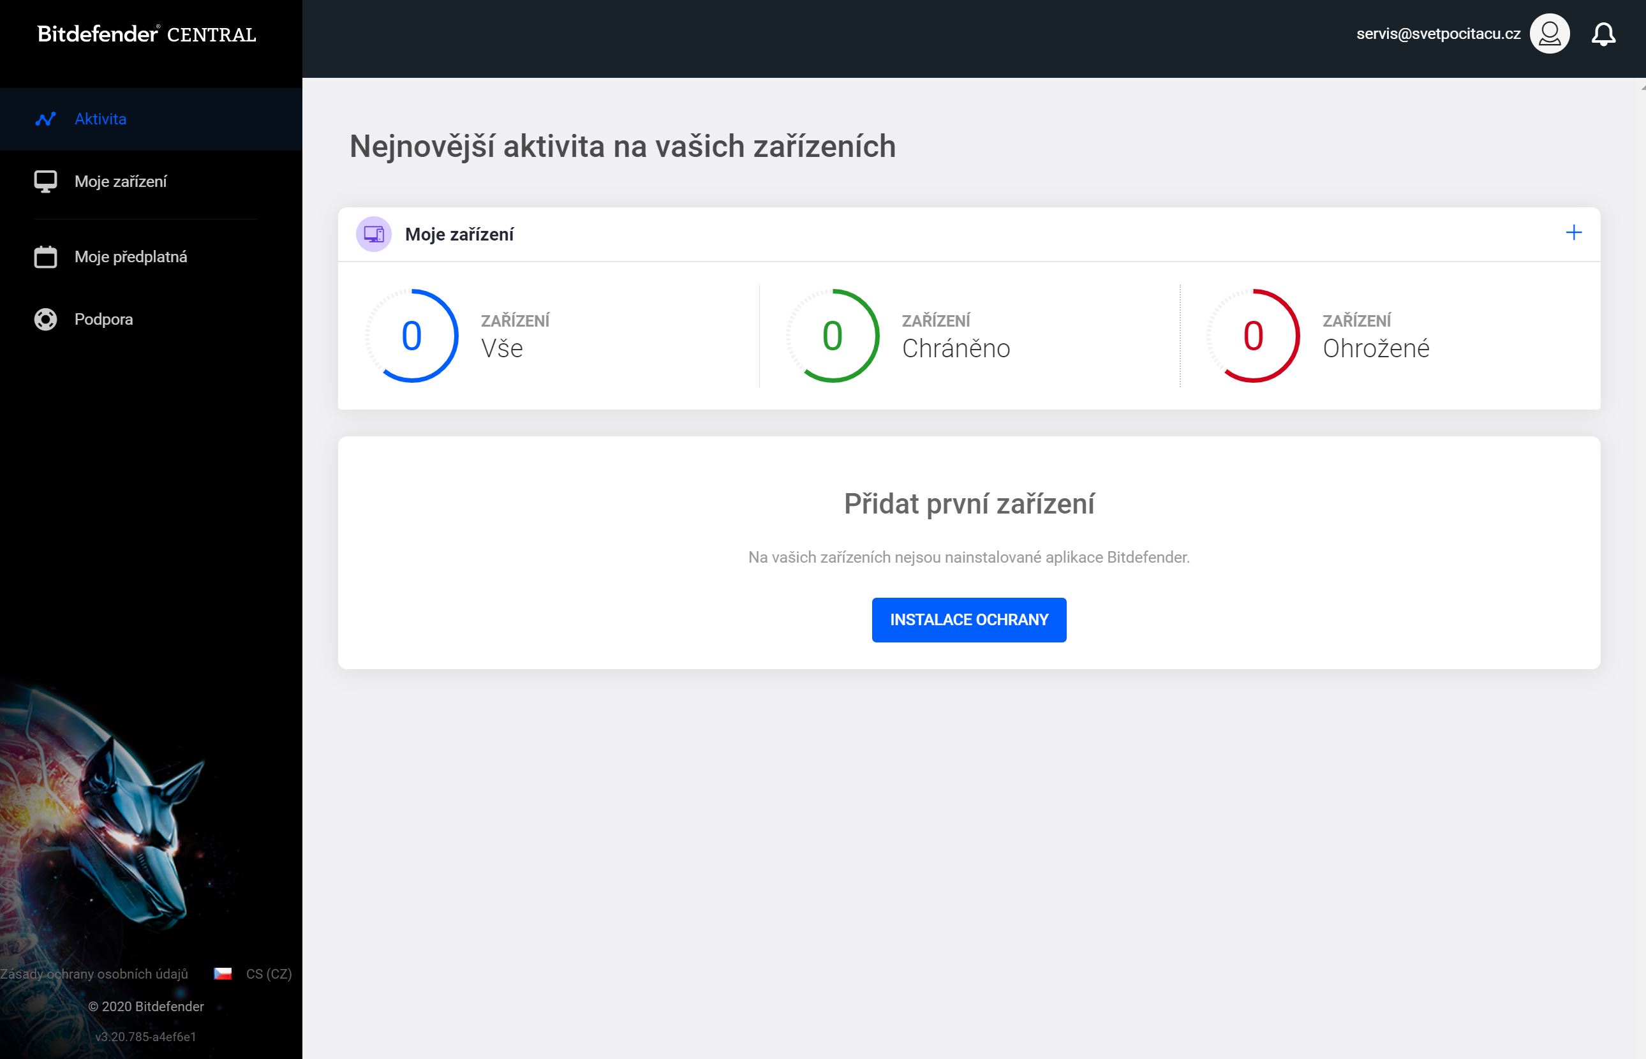This screenshot has height=1059, width=1646.
Task: Click the calendar icon for Moje předplatná
Action: 45,257
